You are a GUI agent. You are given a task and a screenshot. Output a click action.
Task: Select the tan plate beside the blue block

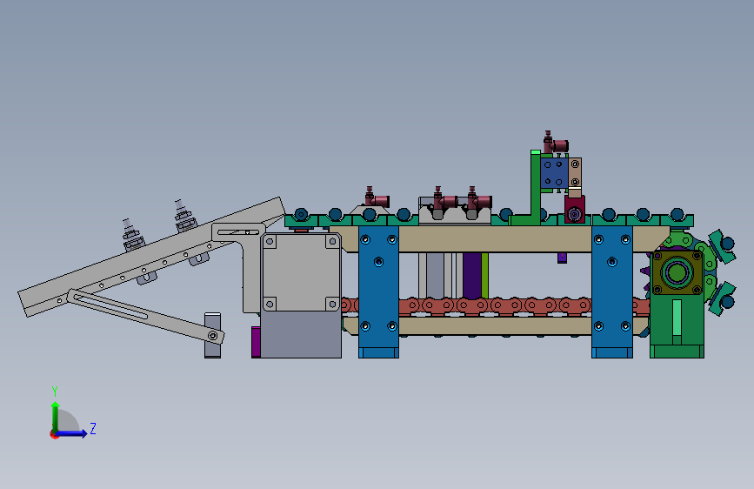click(575, 172)
